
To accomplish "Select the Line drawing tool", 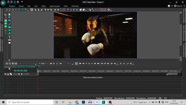I will [10, 24].
